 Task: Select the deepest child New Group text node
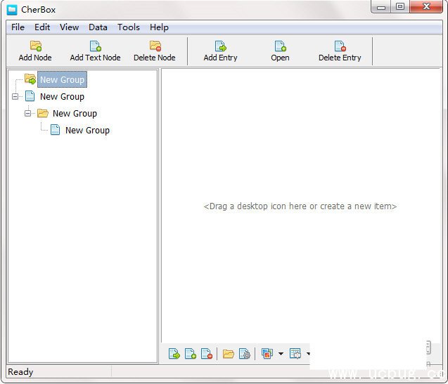point(87,131)
